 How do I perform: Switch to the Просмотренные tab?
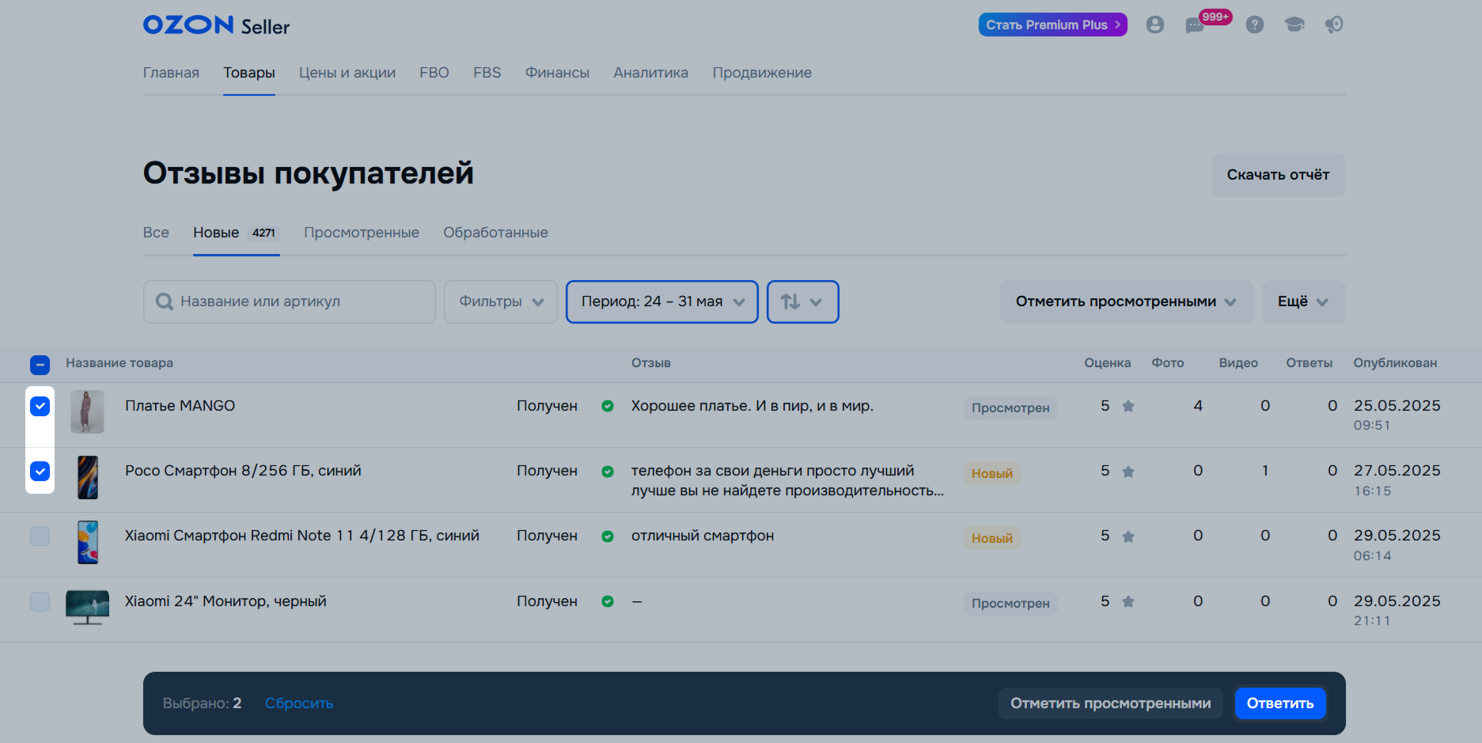click(362, 233)
